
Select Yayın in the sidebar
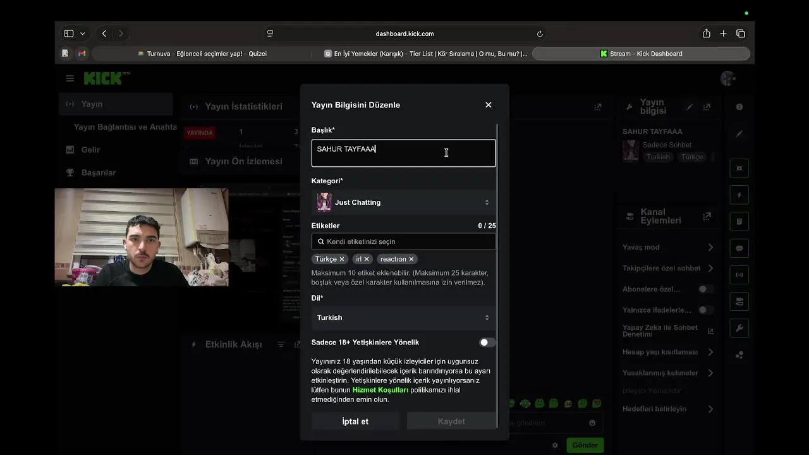116,104
